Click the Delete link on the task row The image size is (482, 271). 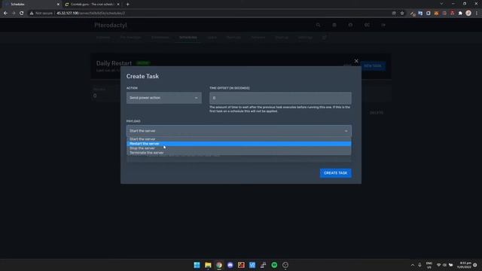coord(377,113)
